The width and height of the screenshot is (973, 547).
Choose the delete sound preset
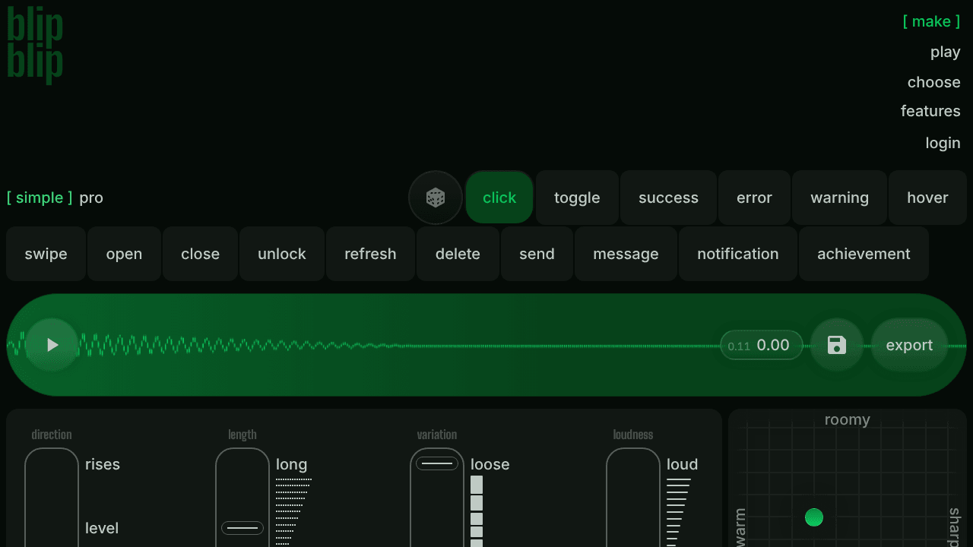point(458,254)
